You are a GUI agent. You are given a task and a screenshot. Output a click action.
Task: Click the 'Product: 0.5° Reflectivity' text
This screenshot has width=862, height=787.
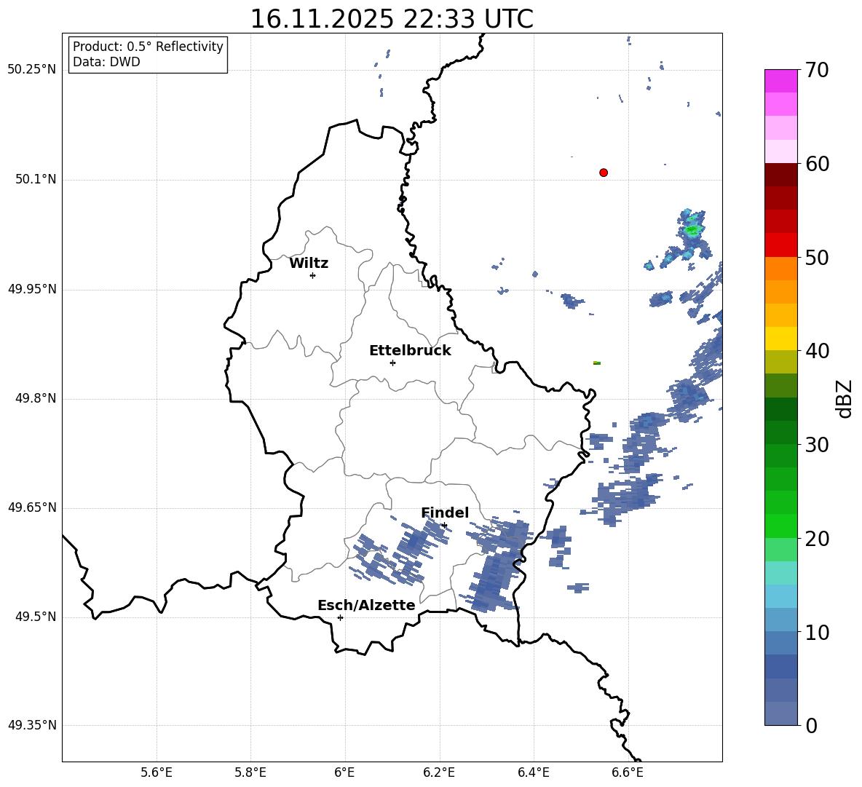click(x=148, y=47)
